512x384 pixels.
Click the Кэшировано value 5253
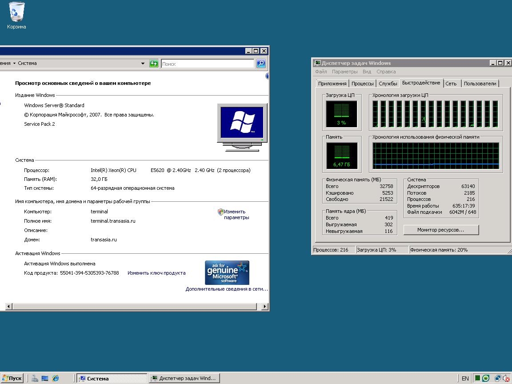click(x=388, y=193)
